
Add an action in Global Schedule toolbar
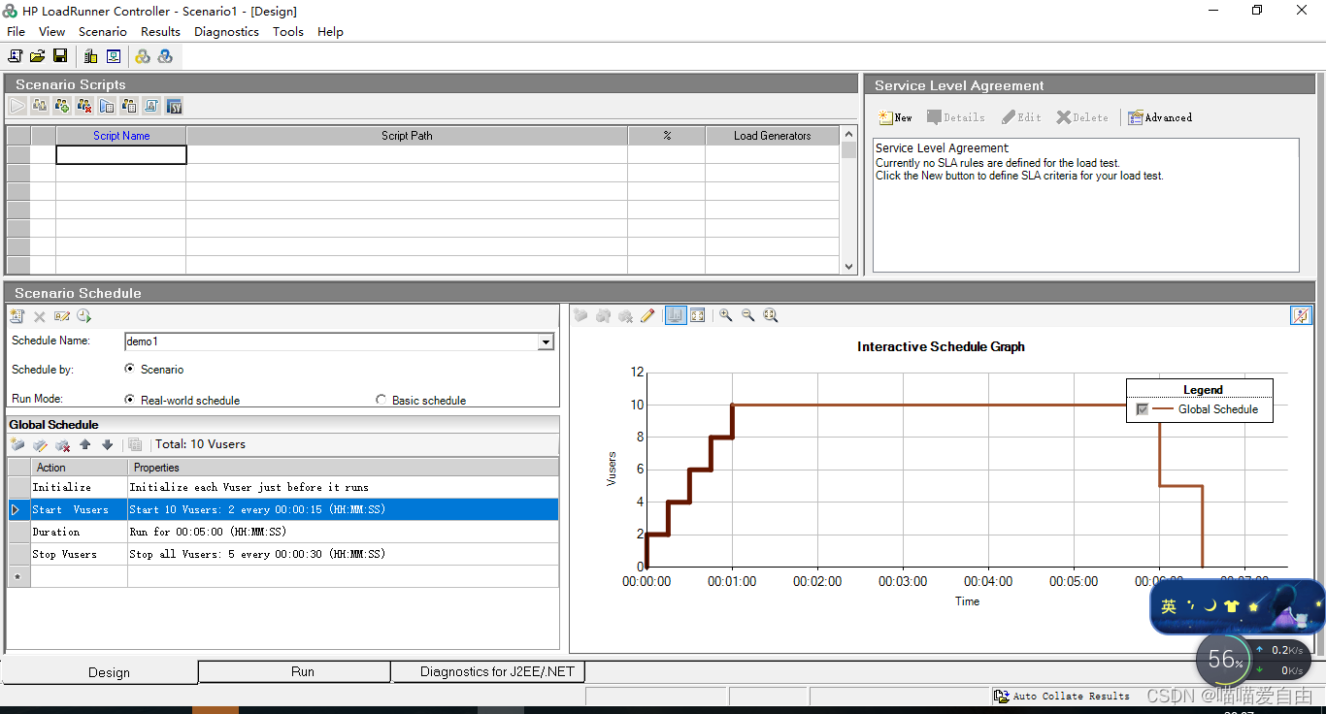17,444
